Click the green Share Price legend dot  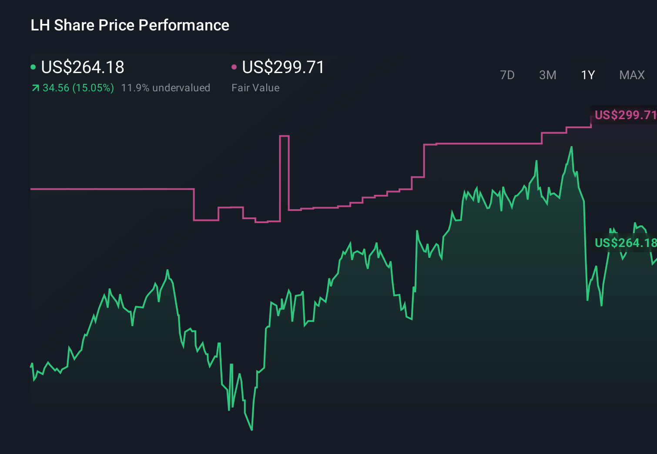click(x=33, y=67)
